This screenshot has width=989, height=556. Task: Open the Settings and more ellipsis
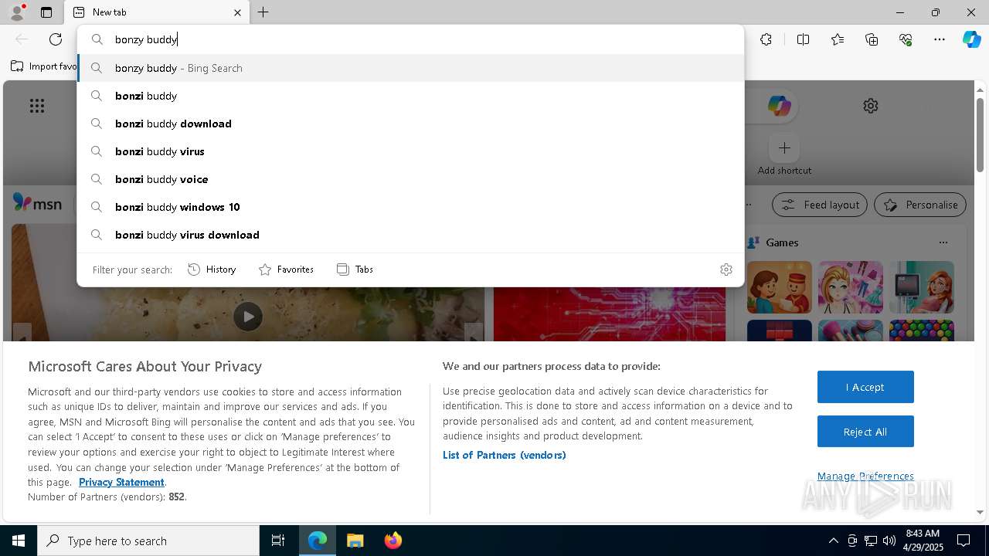point(940,39)
